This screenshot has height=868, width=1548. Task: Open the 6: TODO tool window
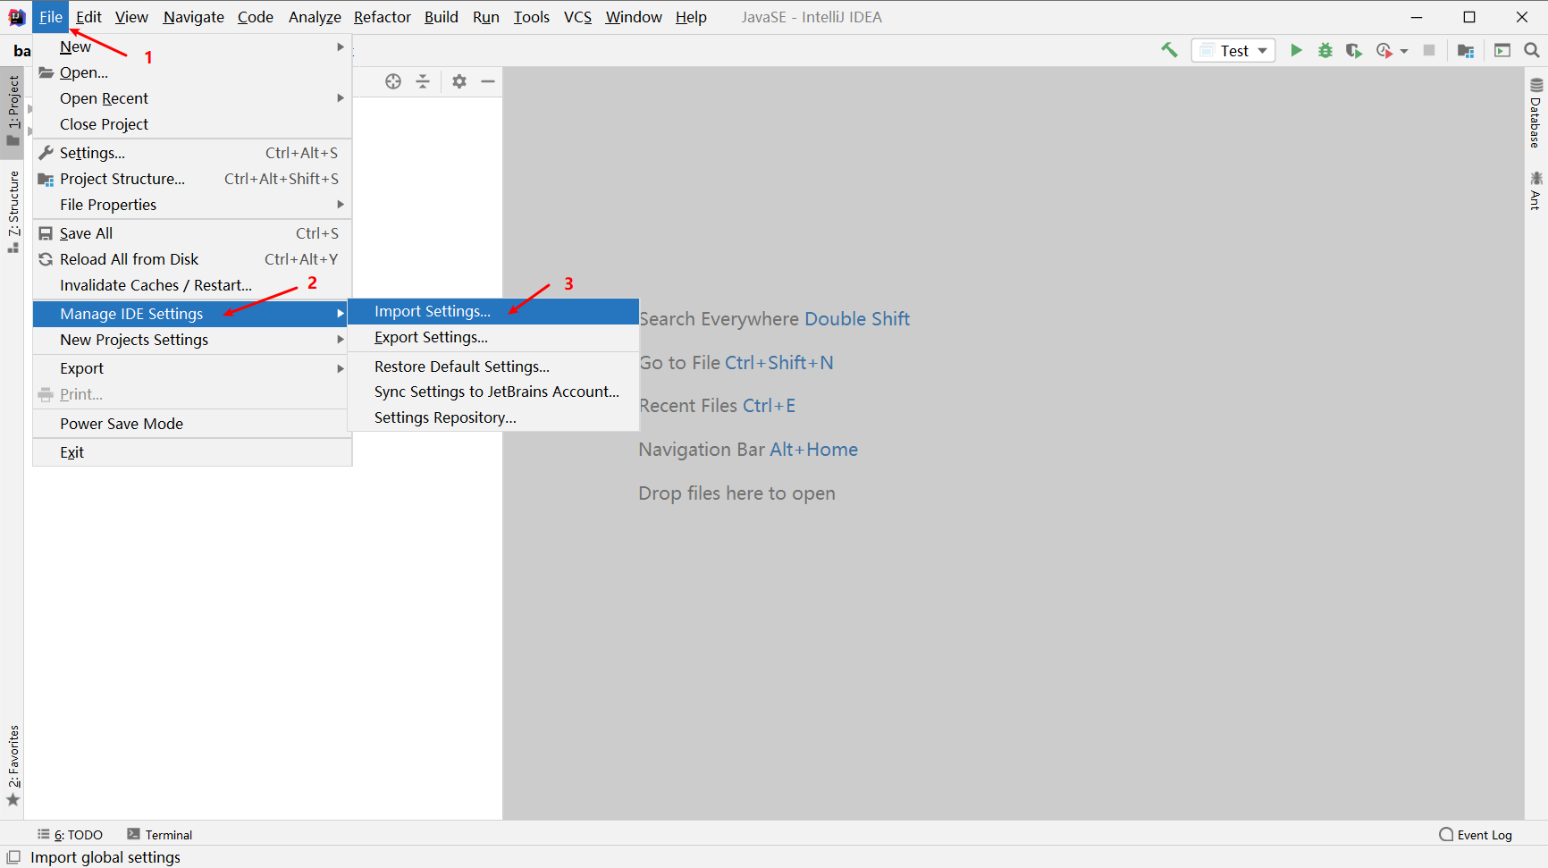[70, 834]
